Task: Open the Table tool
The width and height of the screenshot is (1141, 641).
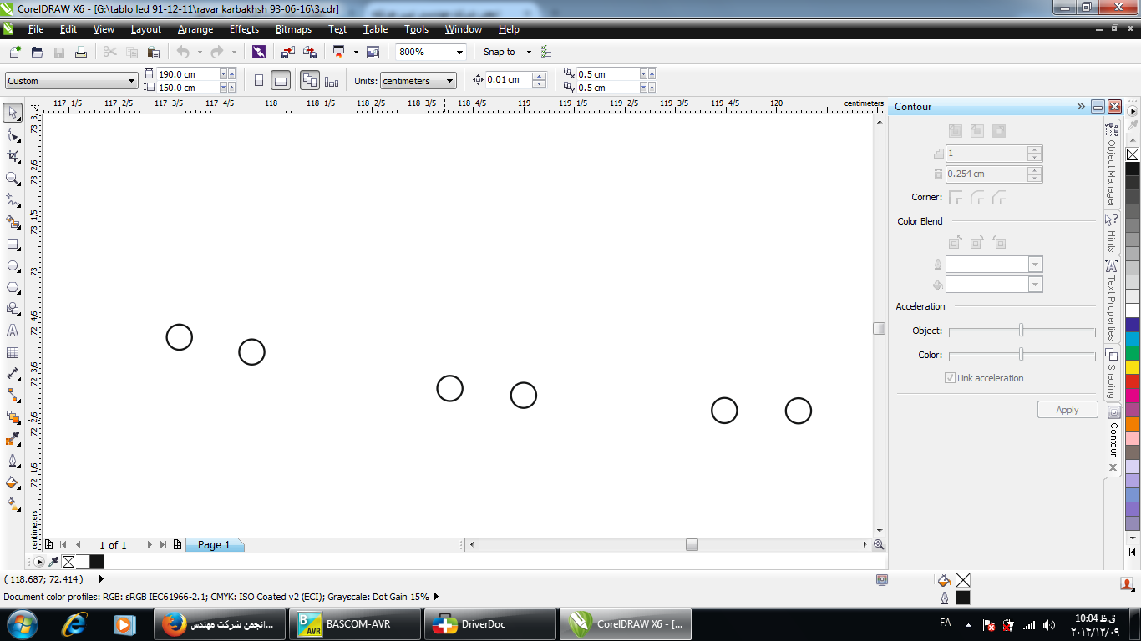Action: click(x=13, y=353)
